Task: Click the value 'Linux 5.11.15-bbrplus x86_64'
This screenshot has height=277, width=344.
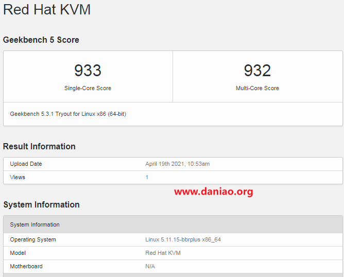Action: tap(183, 239)
